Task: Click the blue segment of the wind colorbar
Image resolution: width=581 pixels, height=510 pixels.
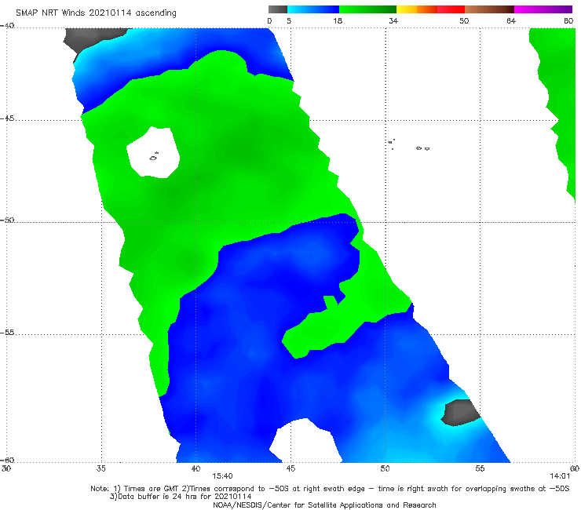Action: 313,9
